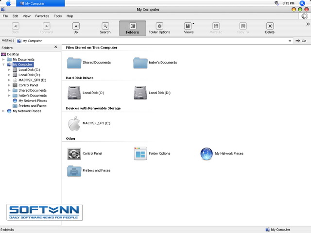Select halter's Documents in the tree
Screen dimensions: 311x233
(33, 96)
